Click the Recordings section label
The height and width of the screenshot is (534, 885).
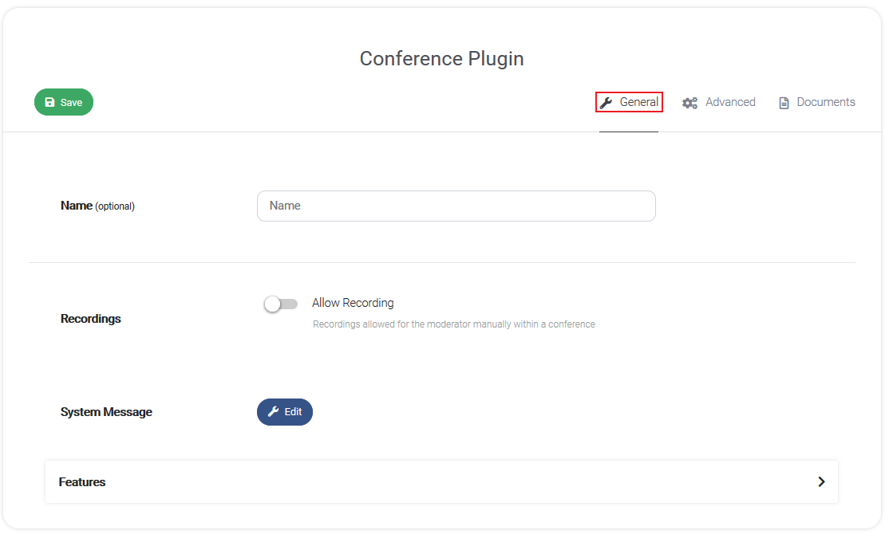pyautogui.click(x=91, y=319)
